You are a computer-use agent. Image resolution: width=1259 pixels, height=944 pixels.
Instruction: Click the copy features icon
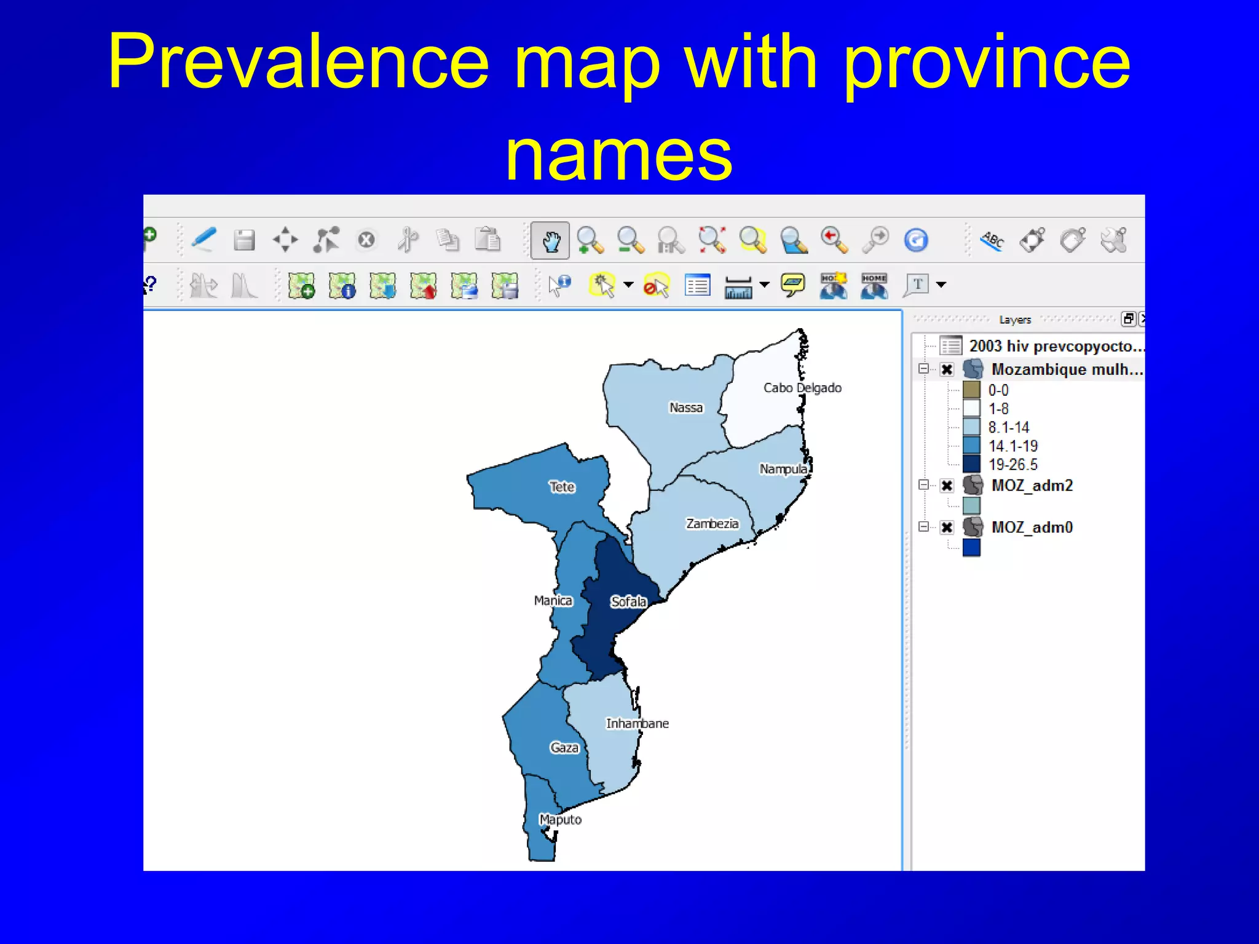[448, 240]
